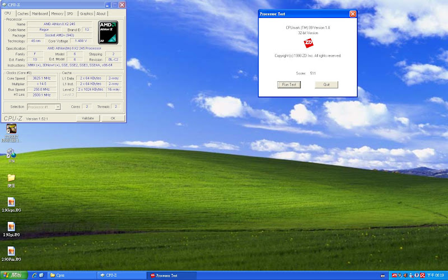Click the Technology value '45 nm'
Screen dimensions: 448x280
coord(36,41)
